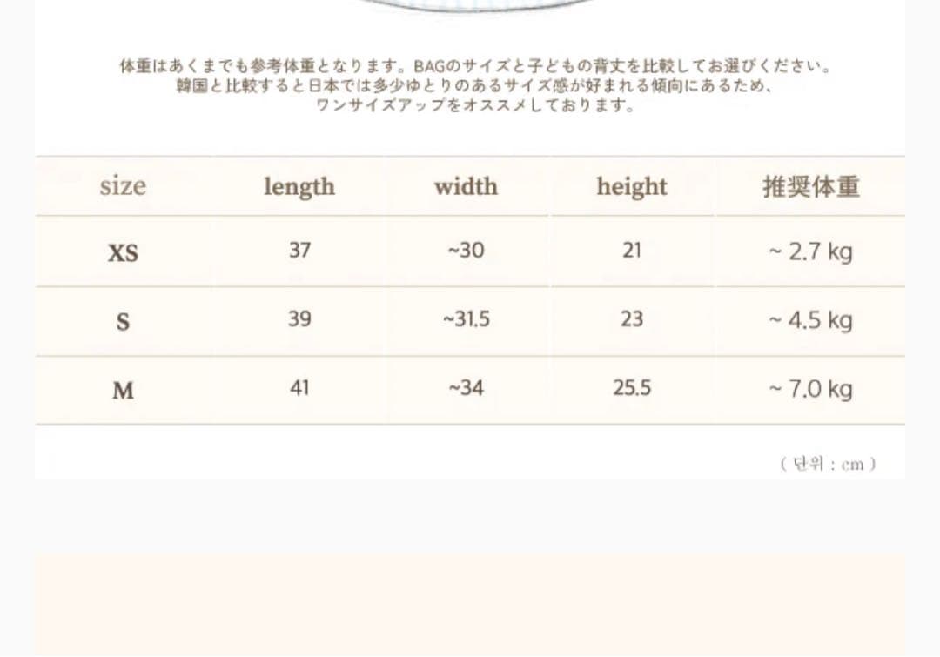
Task: Click the 推奨体重 column header
Action: click(x=811, y=187)
